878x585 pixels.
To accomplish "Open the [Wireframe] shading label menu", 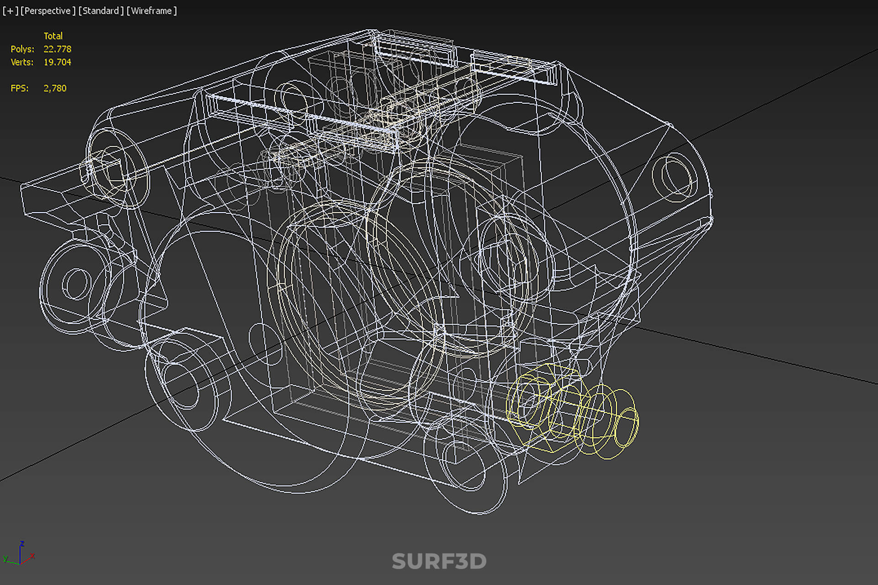I will 151,11.
